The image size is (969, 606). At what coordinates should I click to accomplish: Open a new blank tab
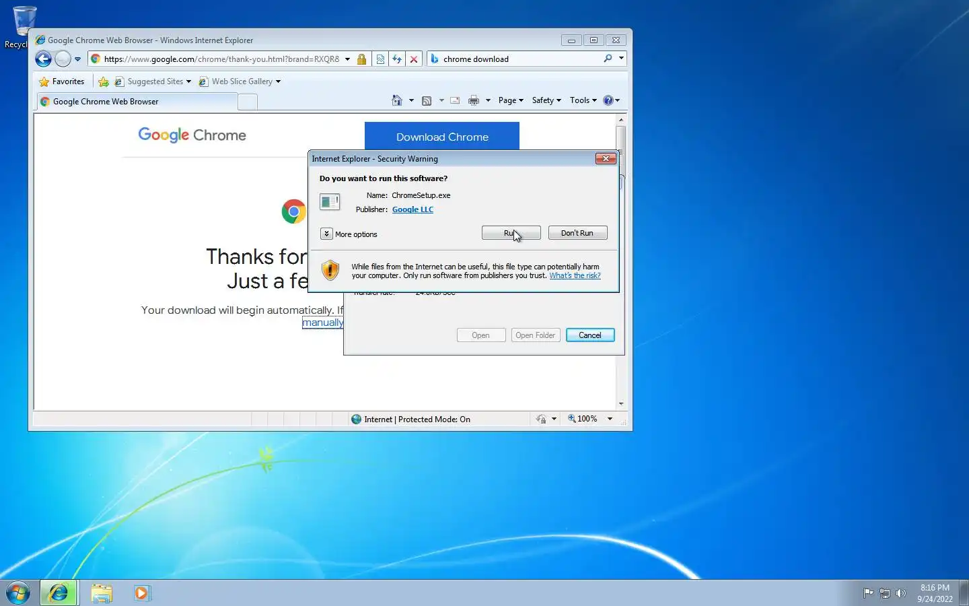click(x=248, y=102)
